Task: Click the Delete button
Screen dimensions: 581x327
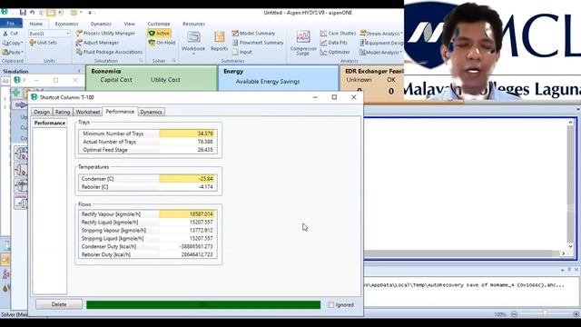Action: coord(59,304)
